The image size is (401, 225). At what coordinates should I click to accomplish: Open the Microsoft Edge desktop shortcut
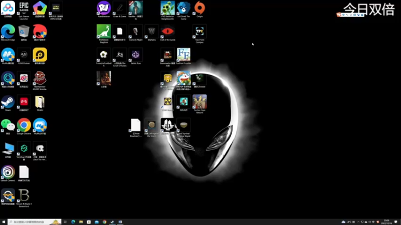point(8,32)
